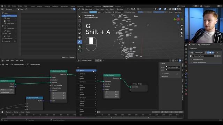Click Offset X value on Set Position node
Image resolution: width=223 pixels, height=125 pixels.
point(112,92)
